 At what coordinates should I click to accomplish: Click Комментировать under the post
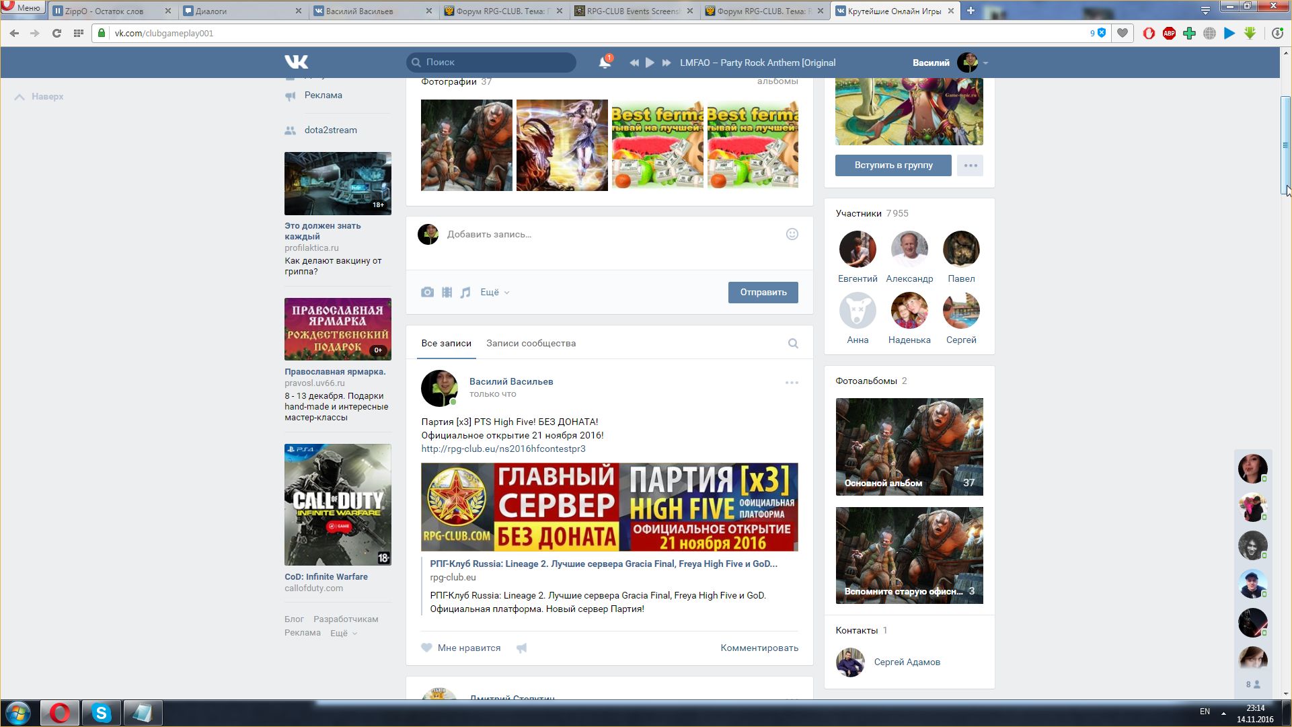(759, 648)
